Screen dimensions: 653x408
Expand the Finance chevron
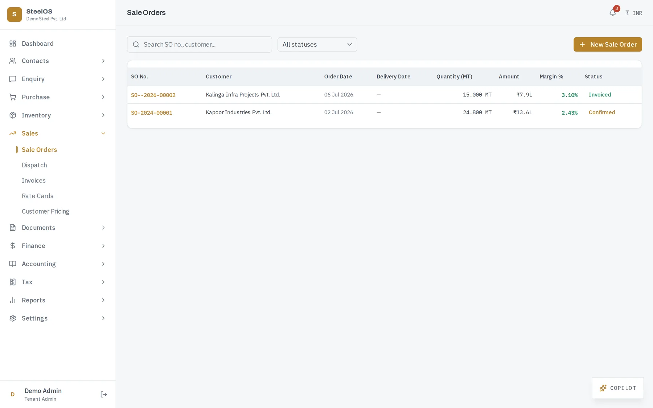[103, 246]
